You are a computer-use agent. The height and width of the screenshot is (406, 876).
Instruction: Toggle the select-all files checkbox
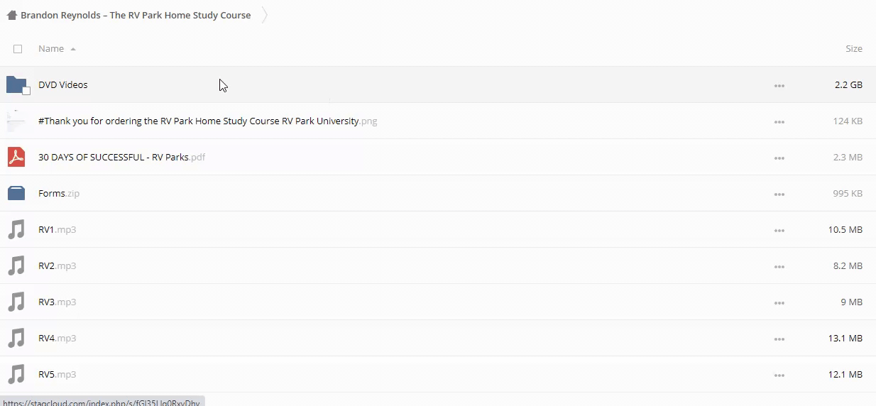18,49
